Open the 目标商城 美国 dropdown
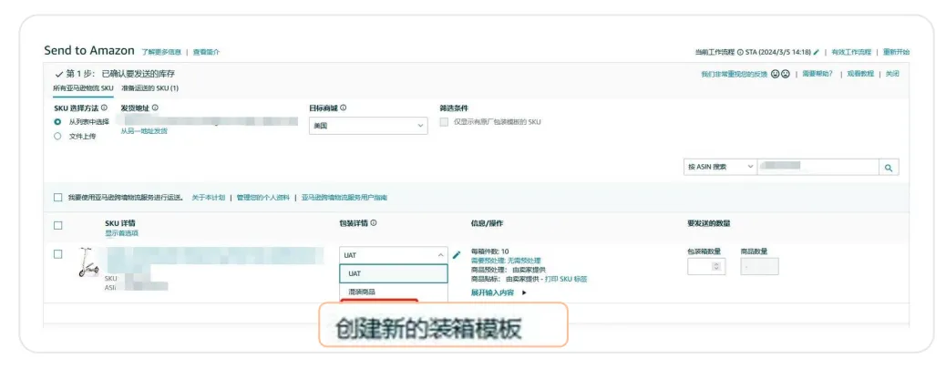The image size is (946, 369). point(368,126)
